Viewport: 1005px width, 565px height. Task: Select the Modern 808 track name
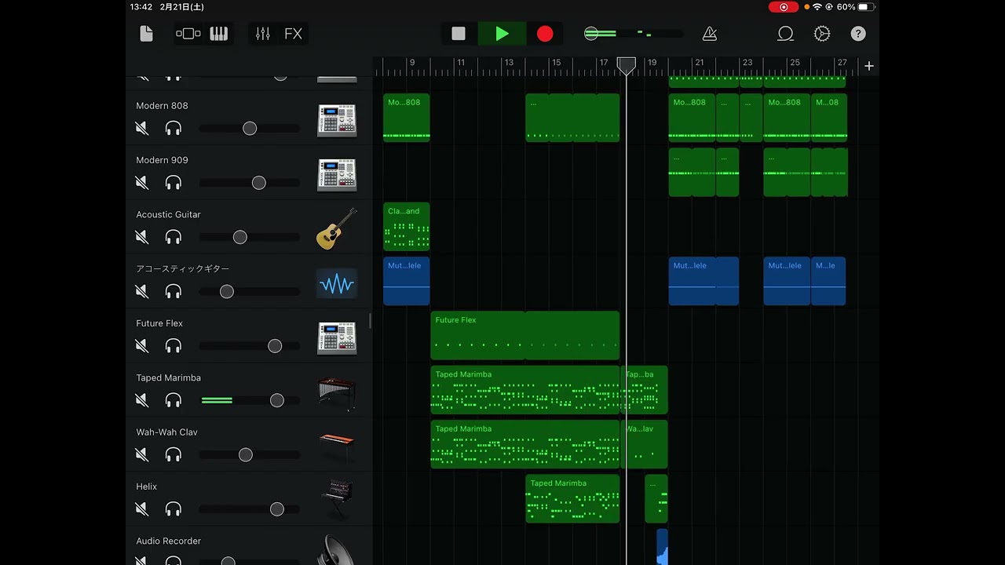coord(162,106)
